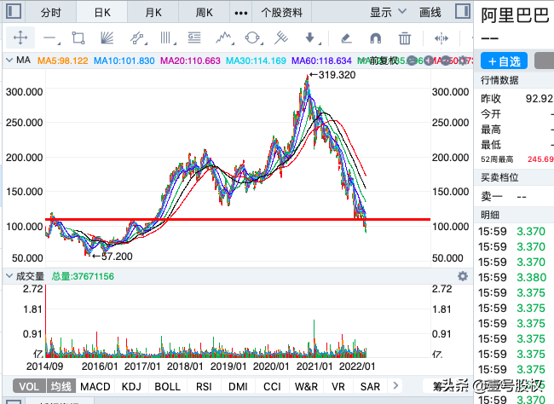Open 成交量 volume settings gear
The image size is (554, 404).
point(463,276)
